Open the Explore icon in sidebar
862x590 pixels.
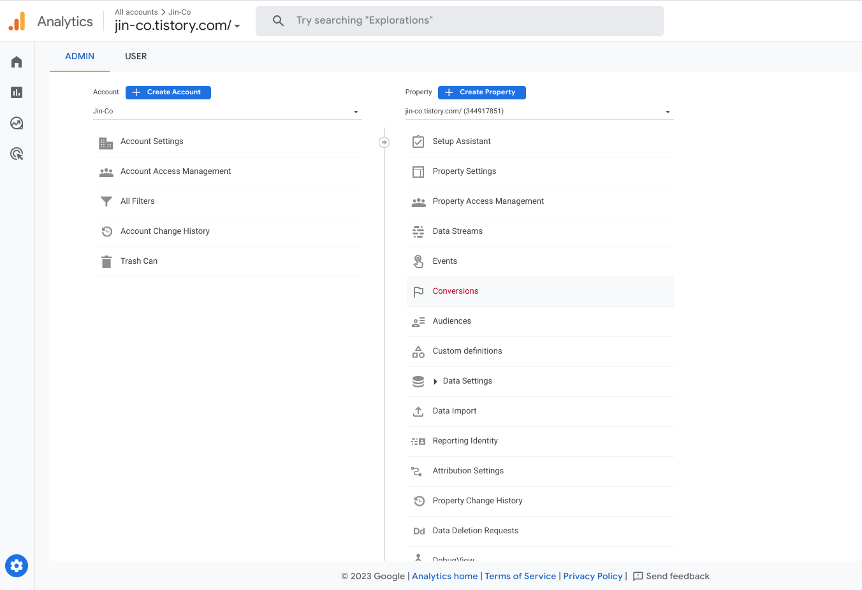[17, 123]
